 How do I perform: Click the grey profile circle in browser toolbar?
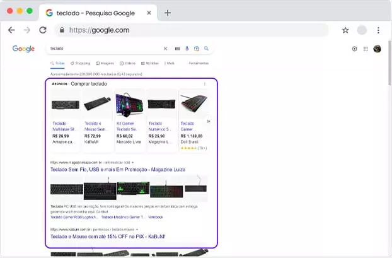click(362, 30)
